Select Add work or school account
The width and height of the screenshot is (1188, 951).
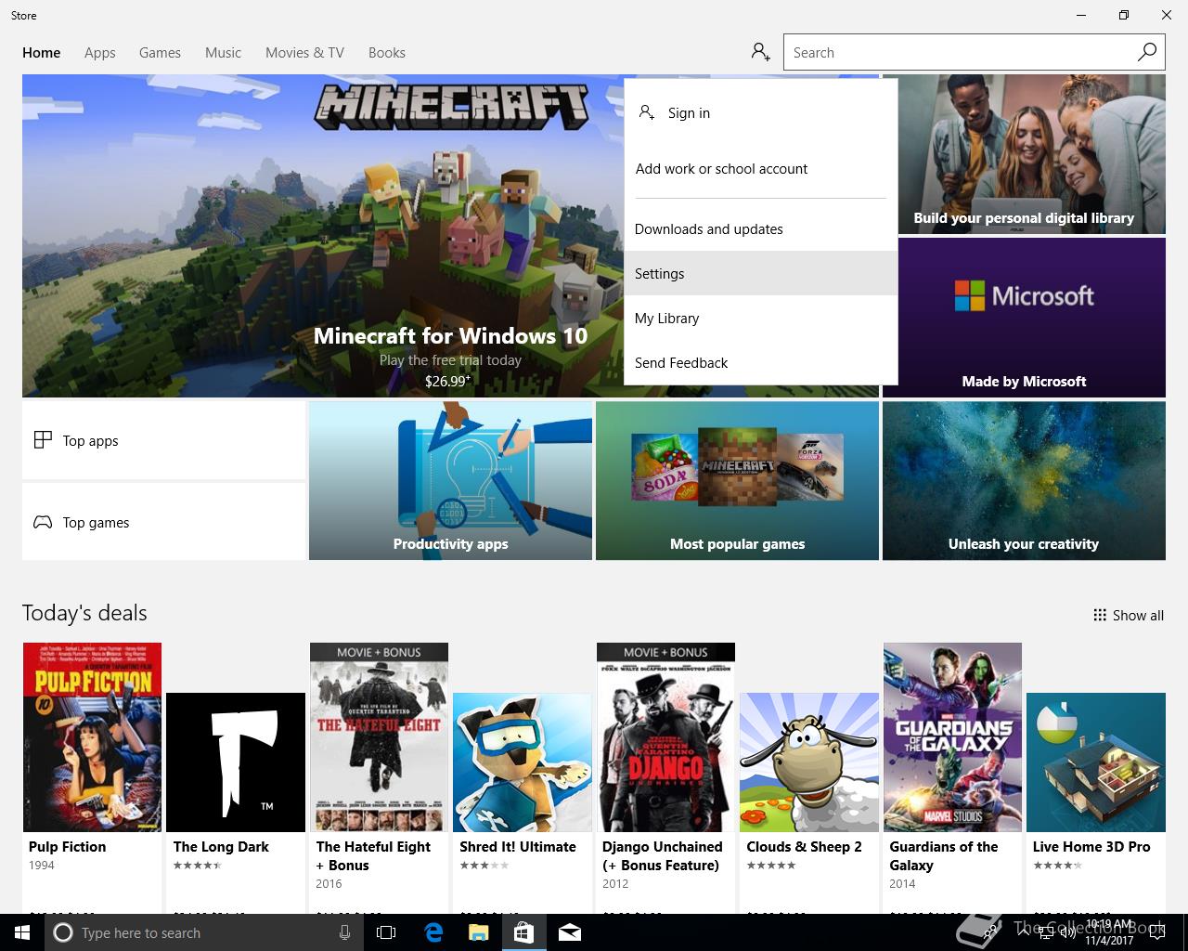click(x=760, y=168)
